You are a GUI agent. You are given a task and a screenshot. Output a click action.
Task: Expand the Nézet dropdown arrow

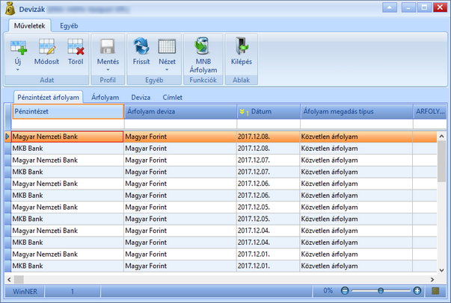click(x=167, y=69)
